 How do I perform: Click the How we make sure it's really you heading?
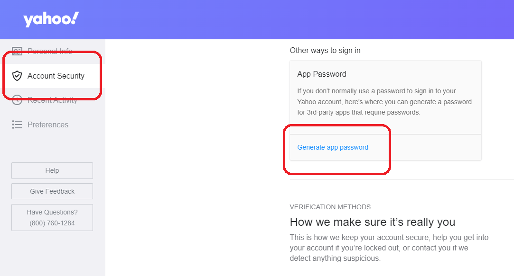tap(373, 222)
